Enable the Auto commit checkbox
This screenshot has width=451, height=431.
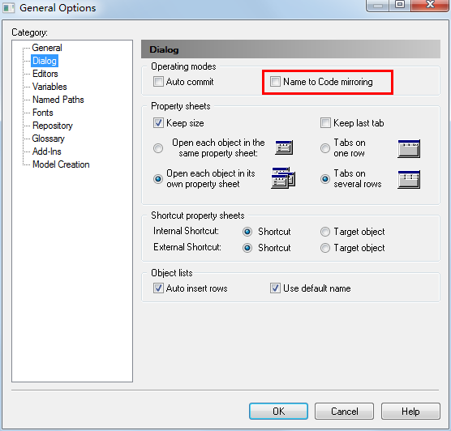click(x=158, y=82)
